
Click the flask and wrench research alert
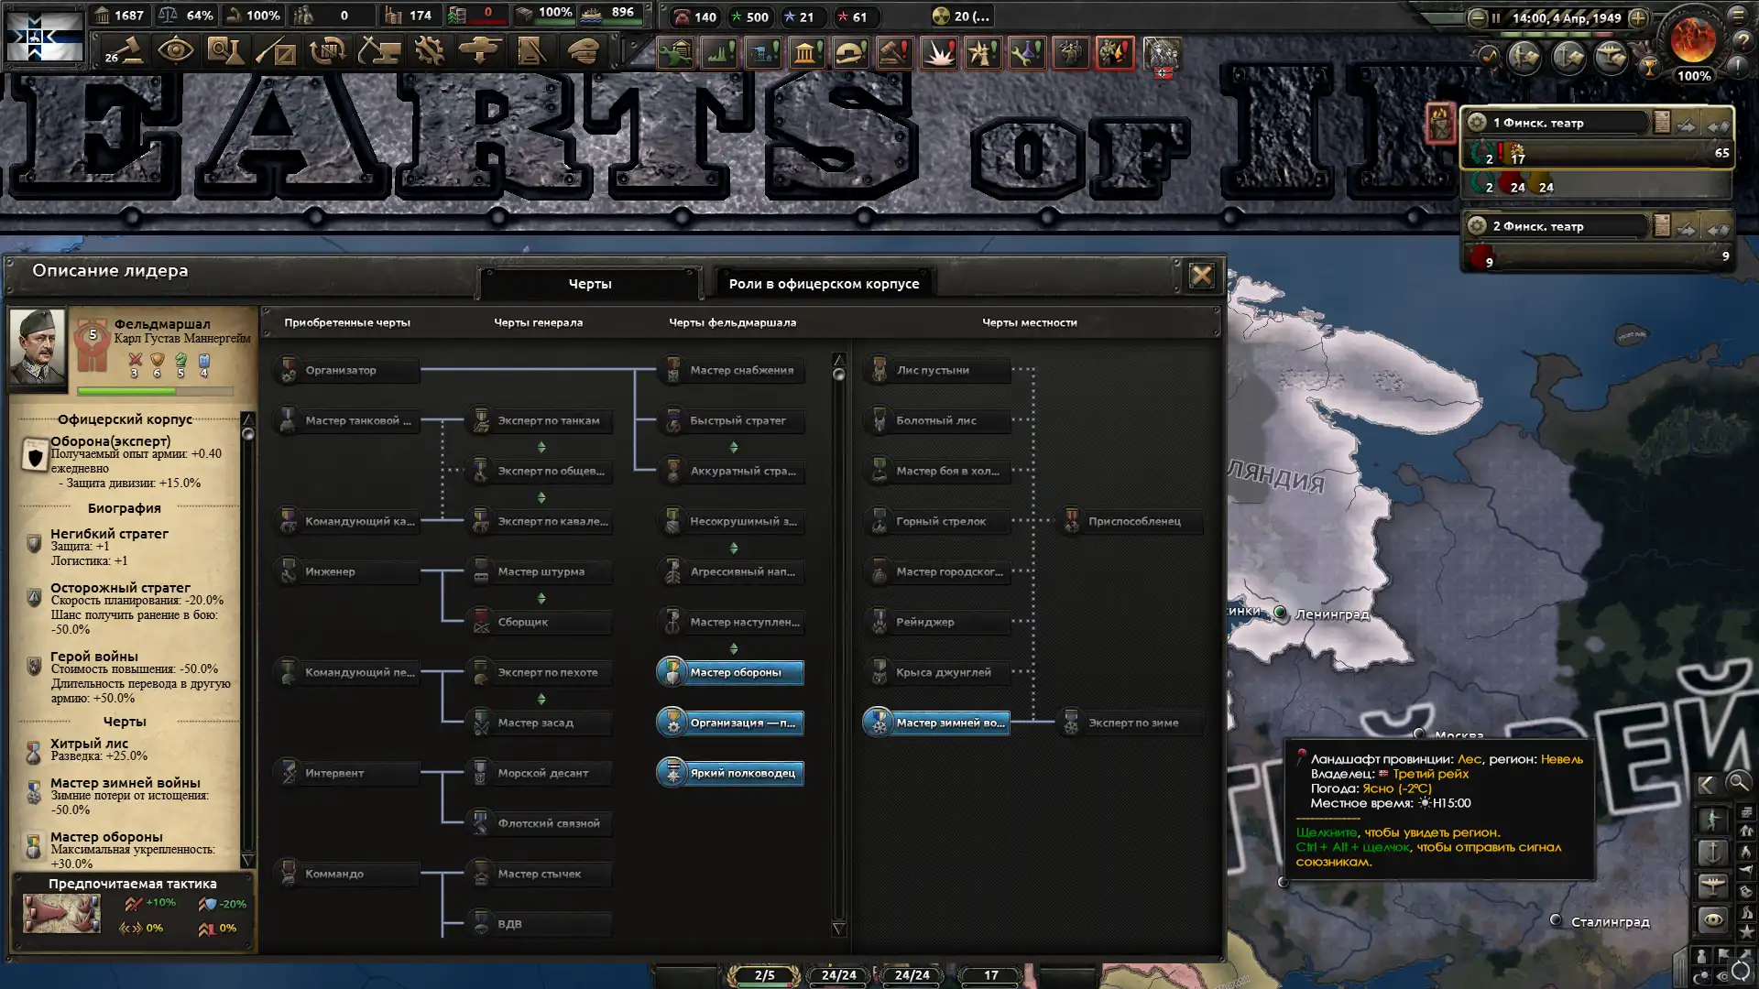1026,53
